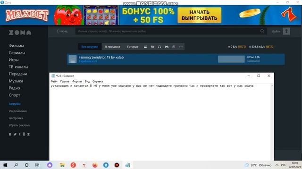302x169 pixels.
Task: Go to Музыка section
Action: coord(16,81)
